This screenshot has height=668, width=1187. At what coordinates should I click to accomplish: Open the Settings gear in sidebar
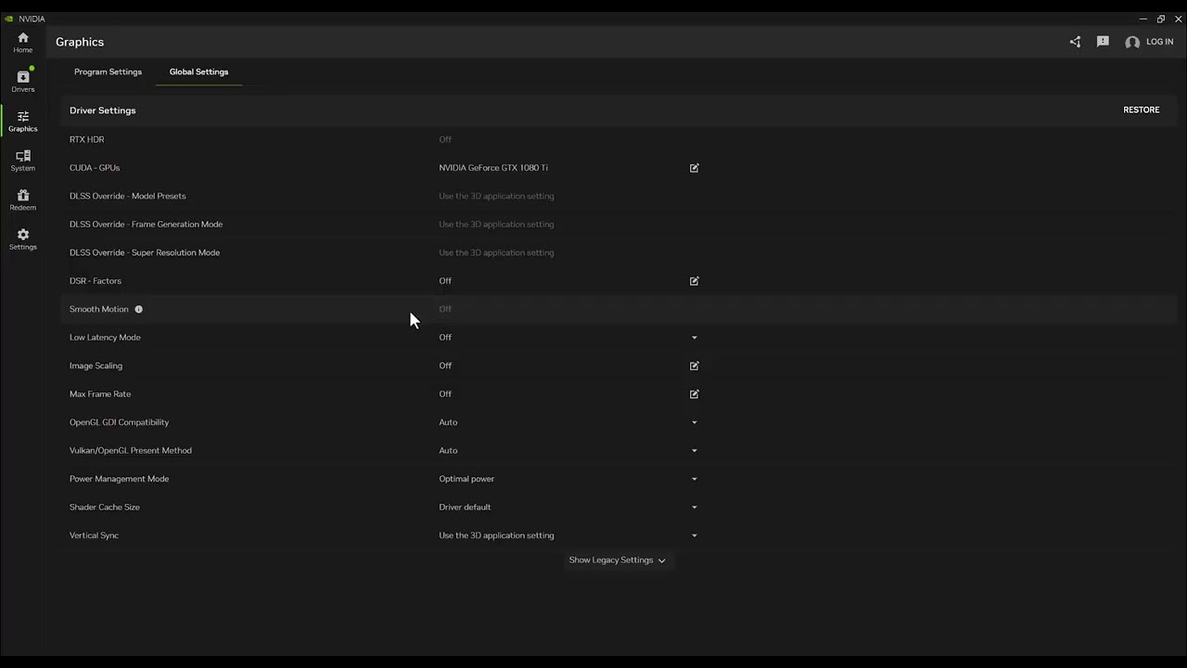point(23,239)
